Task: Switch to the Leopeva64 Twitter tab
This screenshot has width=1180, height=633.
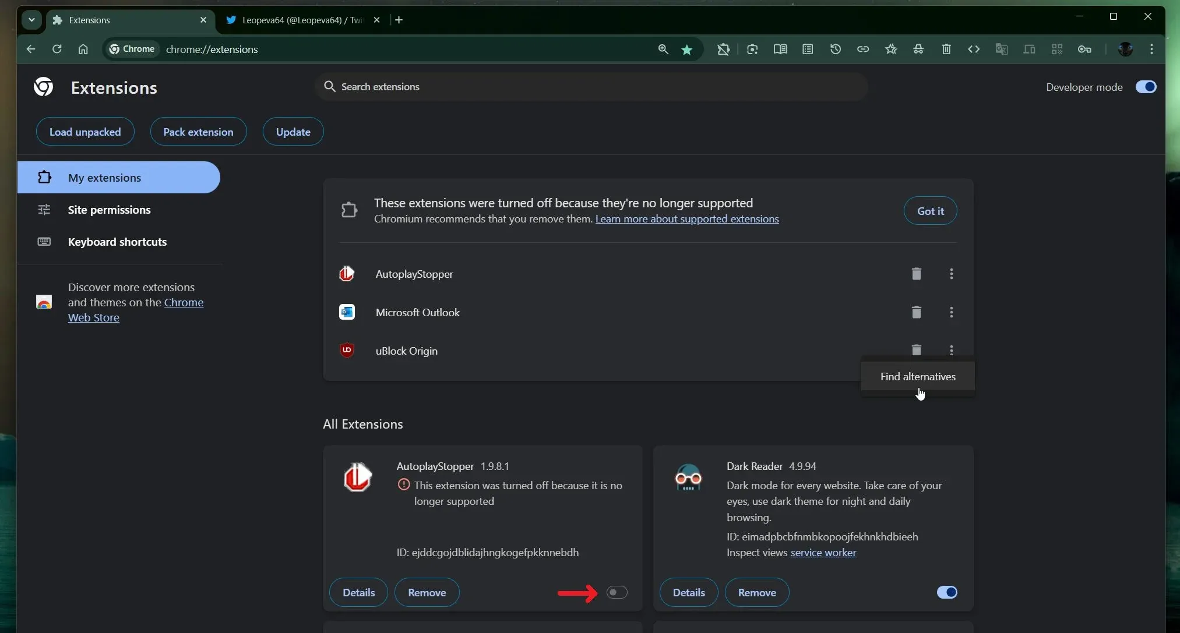Action: coord(301,20)
